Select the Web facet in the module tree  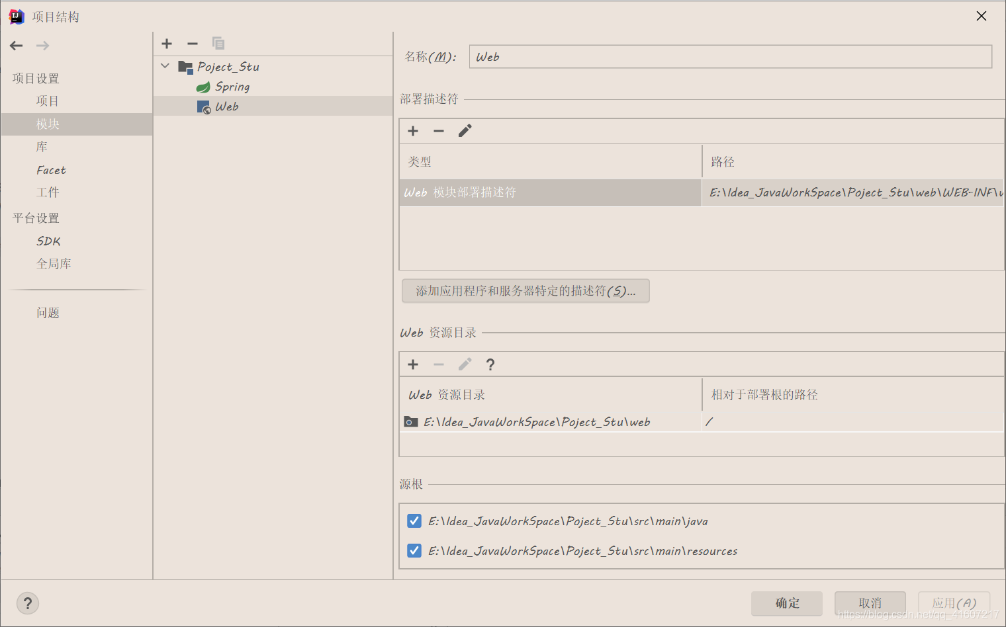click(x=228, y=106)
